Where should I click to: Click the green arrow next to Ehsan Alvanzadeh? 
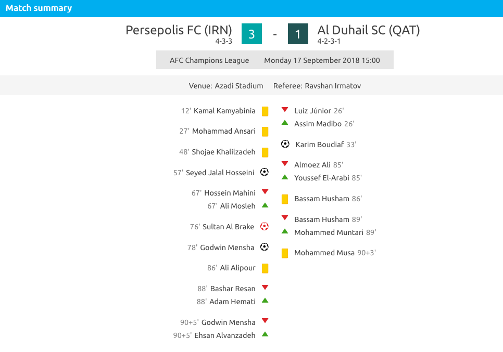click(265, 334)
